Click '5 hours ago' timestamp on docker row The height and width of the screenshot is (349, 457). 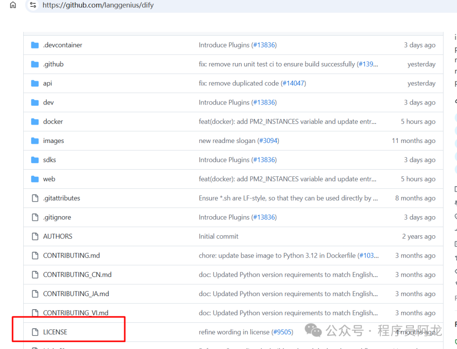tap(418, 121)
